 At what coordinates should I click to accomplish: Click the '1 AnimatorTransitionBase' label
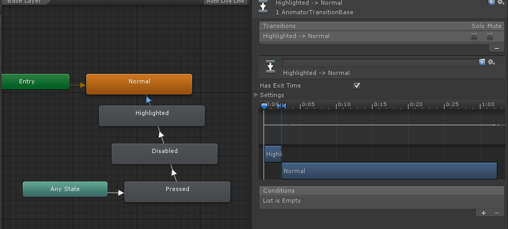[x=314, y=12]
